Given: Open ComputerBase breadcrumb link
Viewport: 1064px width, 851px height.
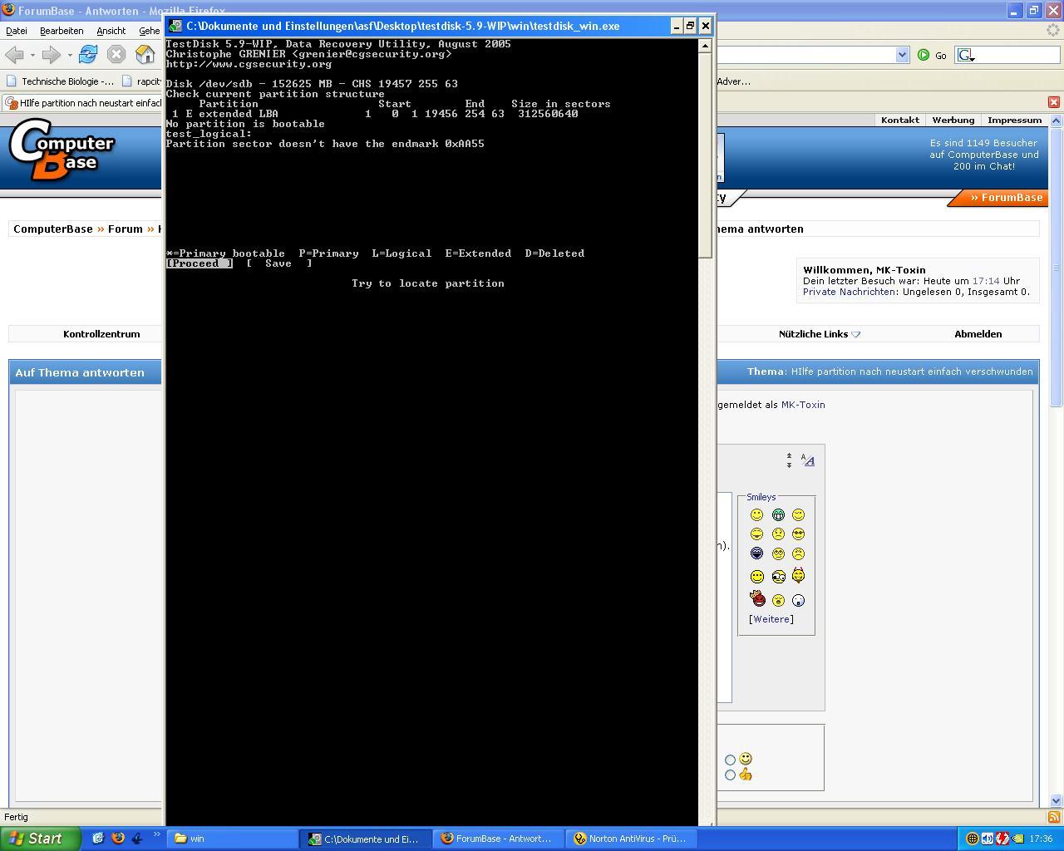Looking at the screenshot, I should tap(53, 229).
